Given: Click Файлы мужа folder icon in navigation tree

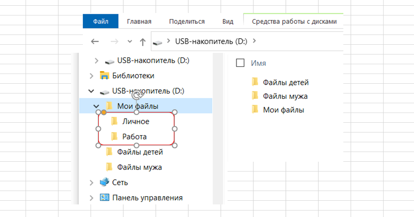Looking at the screenshot, I should point(109,167).
